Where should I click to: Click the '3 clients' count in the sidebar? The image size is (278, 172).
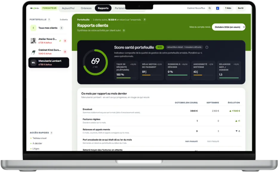pyautogui.click(x=64, y=20)
